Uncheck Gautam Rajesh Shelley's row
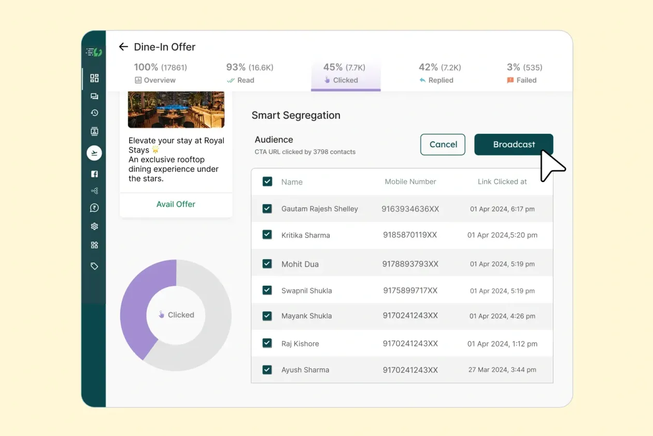Image resolution: width=653 pixels, height=436 pixels. coord(267,208)
